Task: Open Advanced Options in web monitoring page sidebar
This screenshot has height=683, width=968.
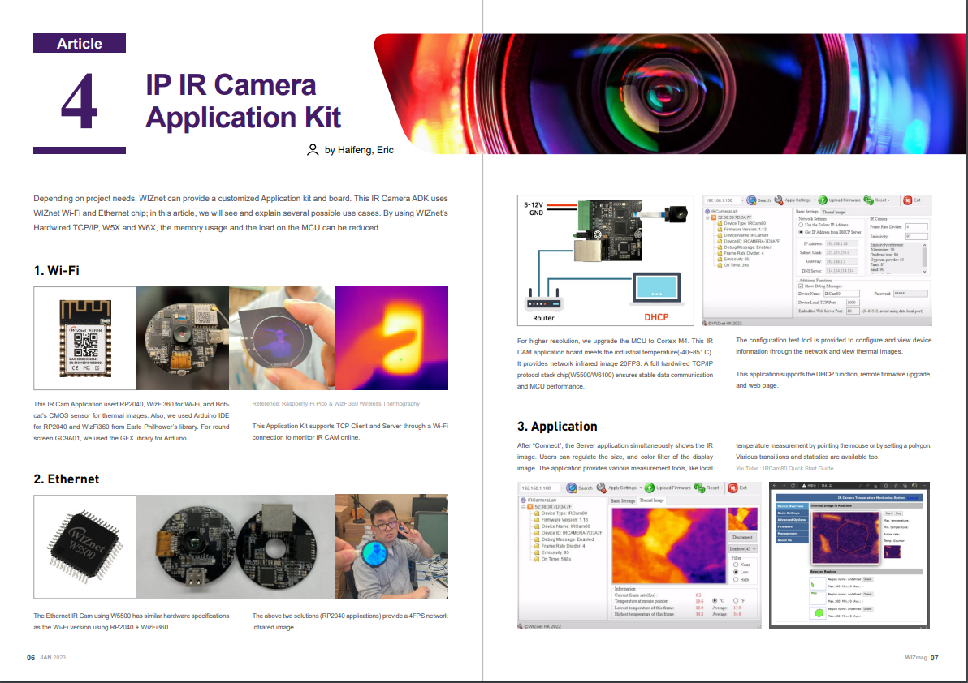Action: pos(791,520)
